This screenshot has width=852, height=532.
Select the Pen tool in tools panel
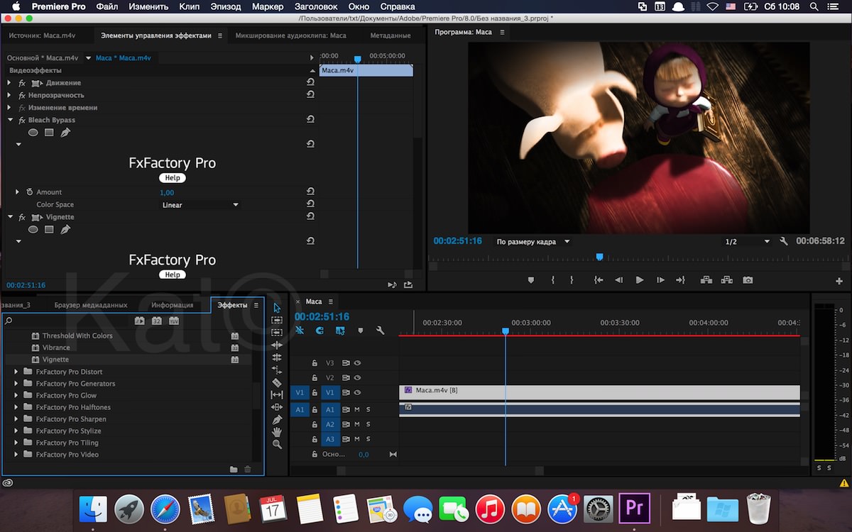coord(277,419)
